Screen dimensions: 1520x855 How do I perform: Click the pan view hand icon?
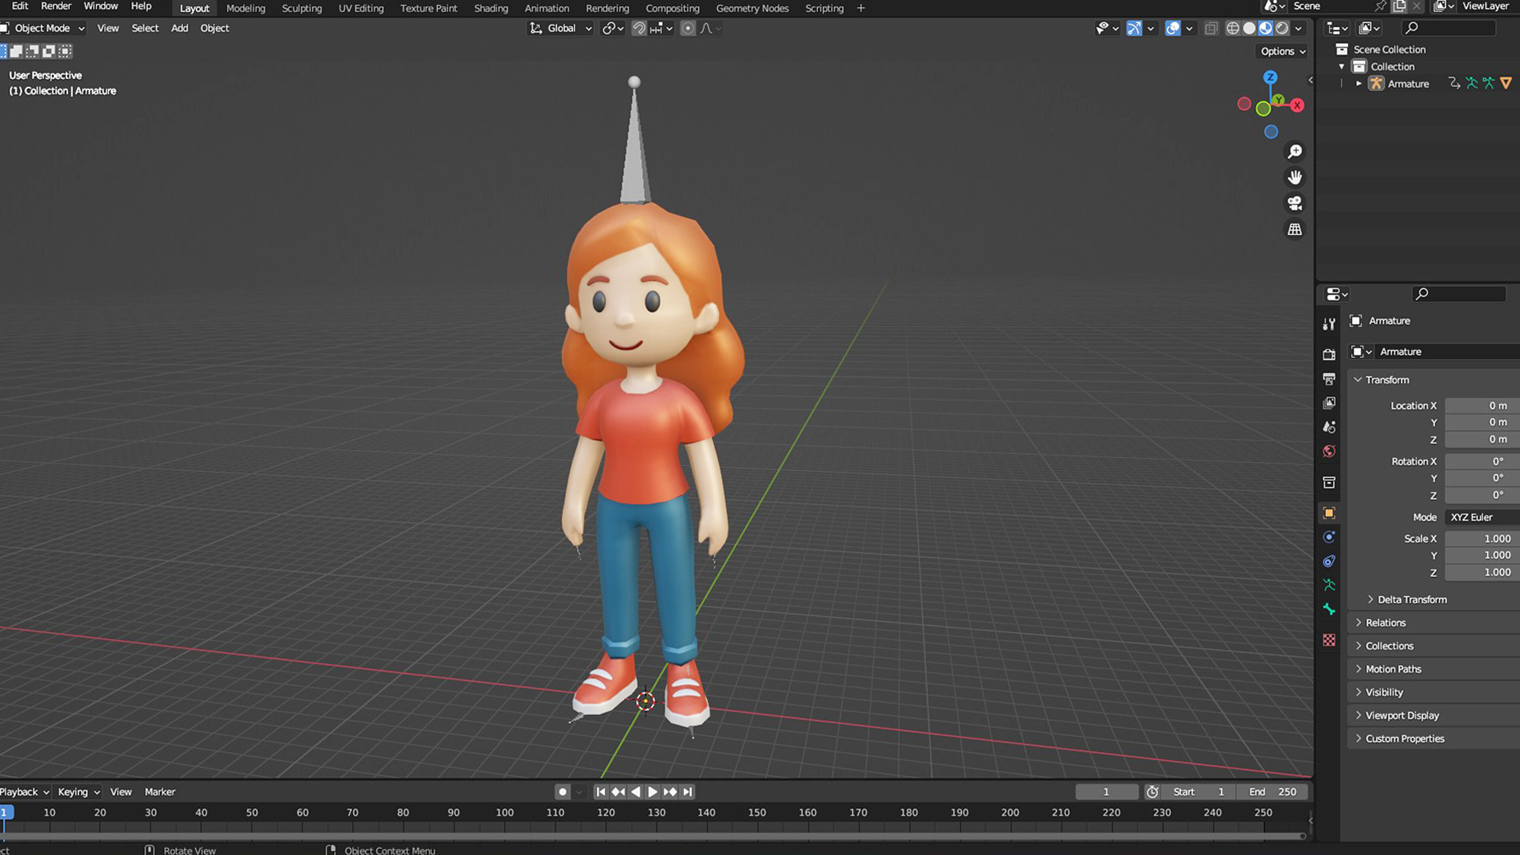[1295, 178]
